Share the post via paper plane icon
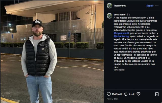 coord(139,94)
